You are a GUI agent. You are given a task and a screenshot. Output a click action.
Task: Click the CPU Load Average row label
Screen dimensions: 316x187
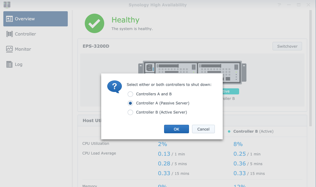[x=99, y=153]
